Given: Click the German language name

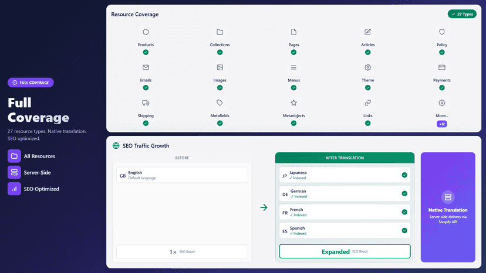Looking at the screenshot, I should coord(298,192).
